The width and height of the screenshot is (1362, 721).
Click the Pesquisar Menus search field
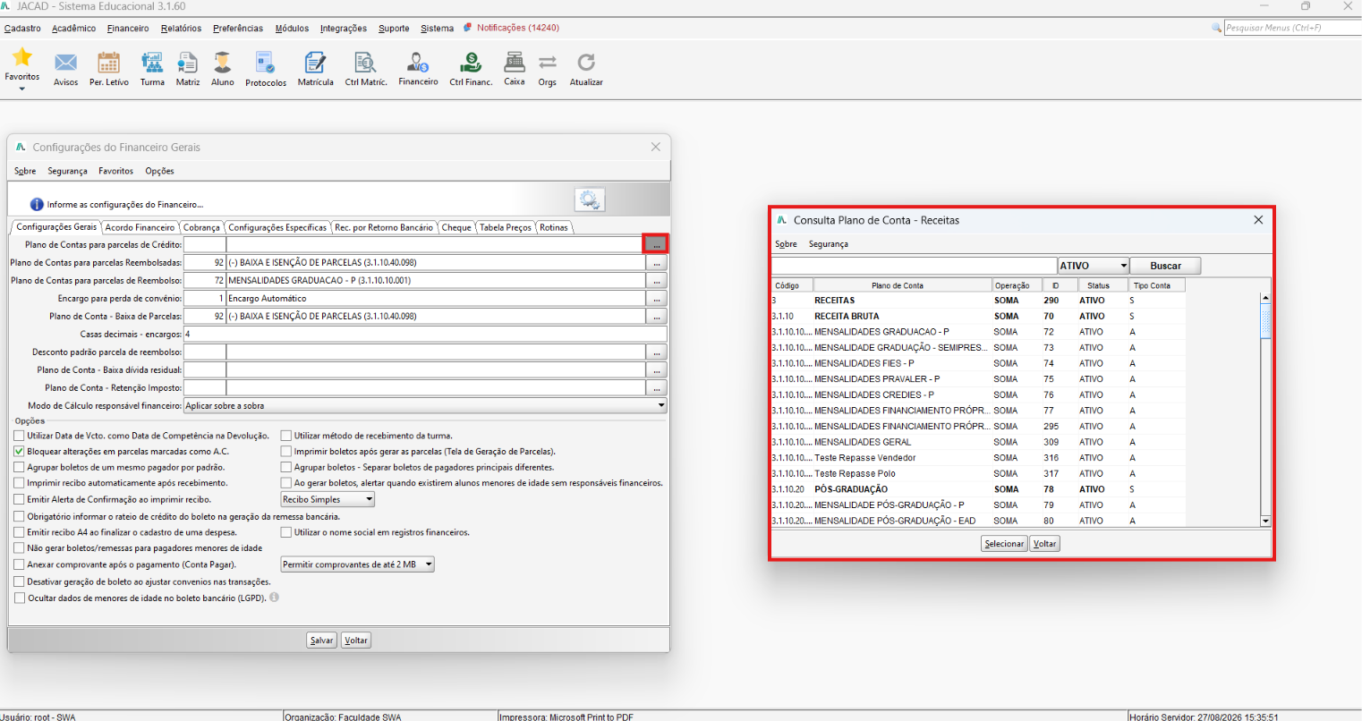[1292, 28]
